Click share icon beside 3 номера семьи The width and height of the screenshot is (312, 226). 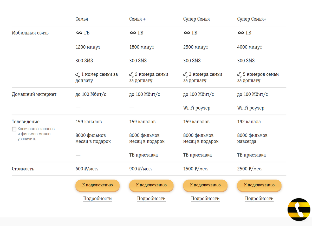tap(185, 75)
